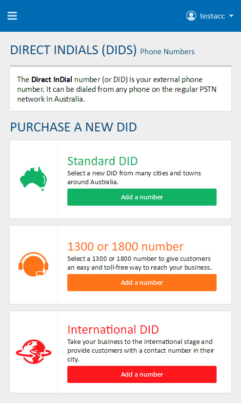Click the Phone Numbers subtitle text
The height and width of the screenshot is (403, 241).
[x=167, y=52]
